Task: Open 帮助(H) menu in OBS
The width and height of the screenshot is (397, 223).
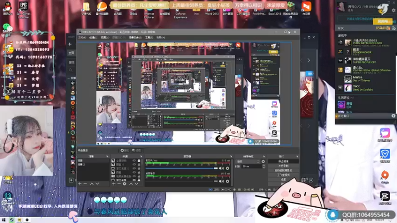Action: (160, 38)
